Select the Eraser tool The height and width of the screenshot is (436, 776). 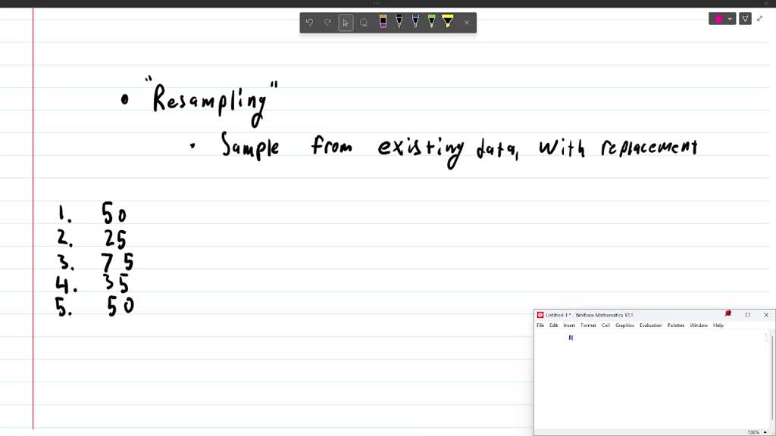[x=383, y=23]
